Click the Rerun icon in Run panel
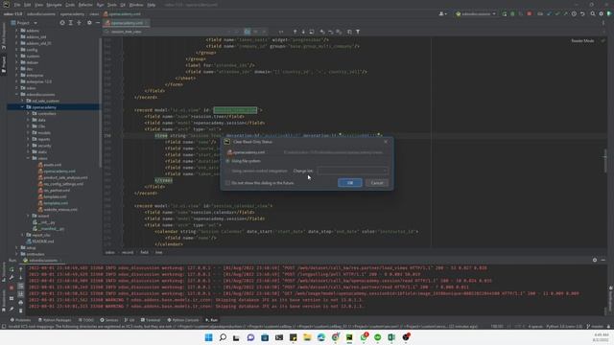 [12, 269]
